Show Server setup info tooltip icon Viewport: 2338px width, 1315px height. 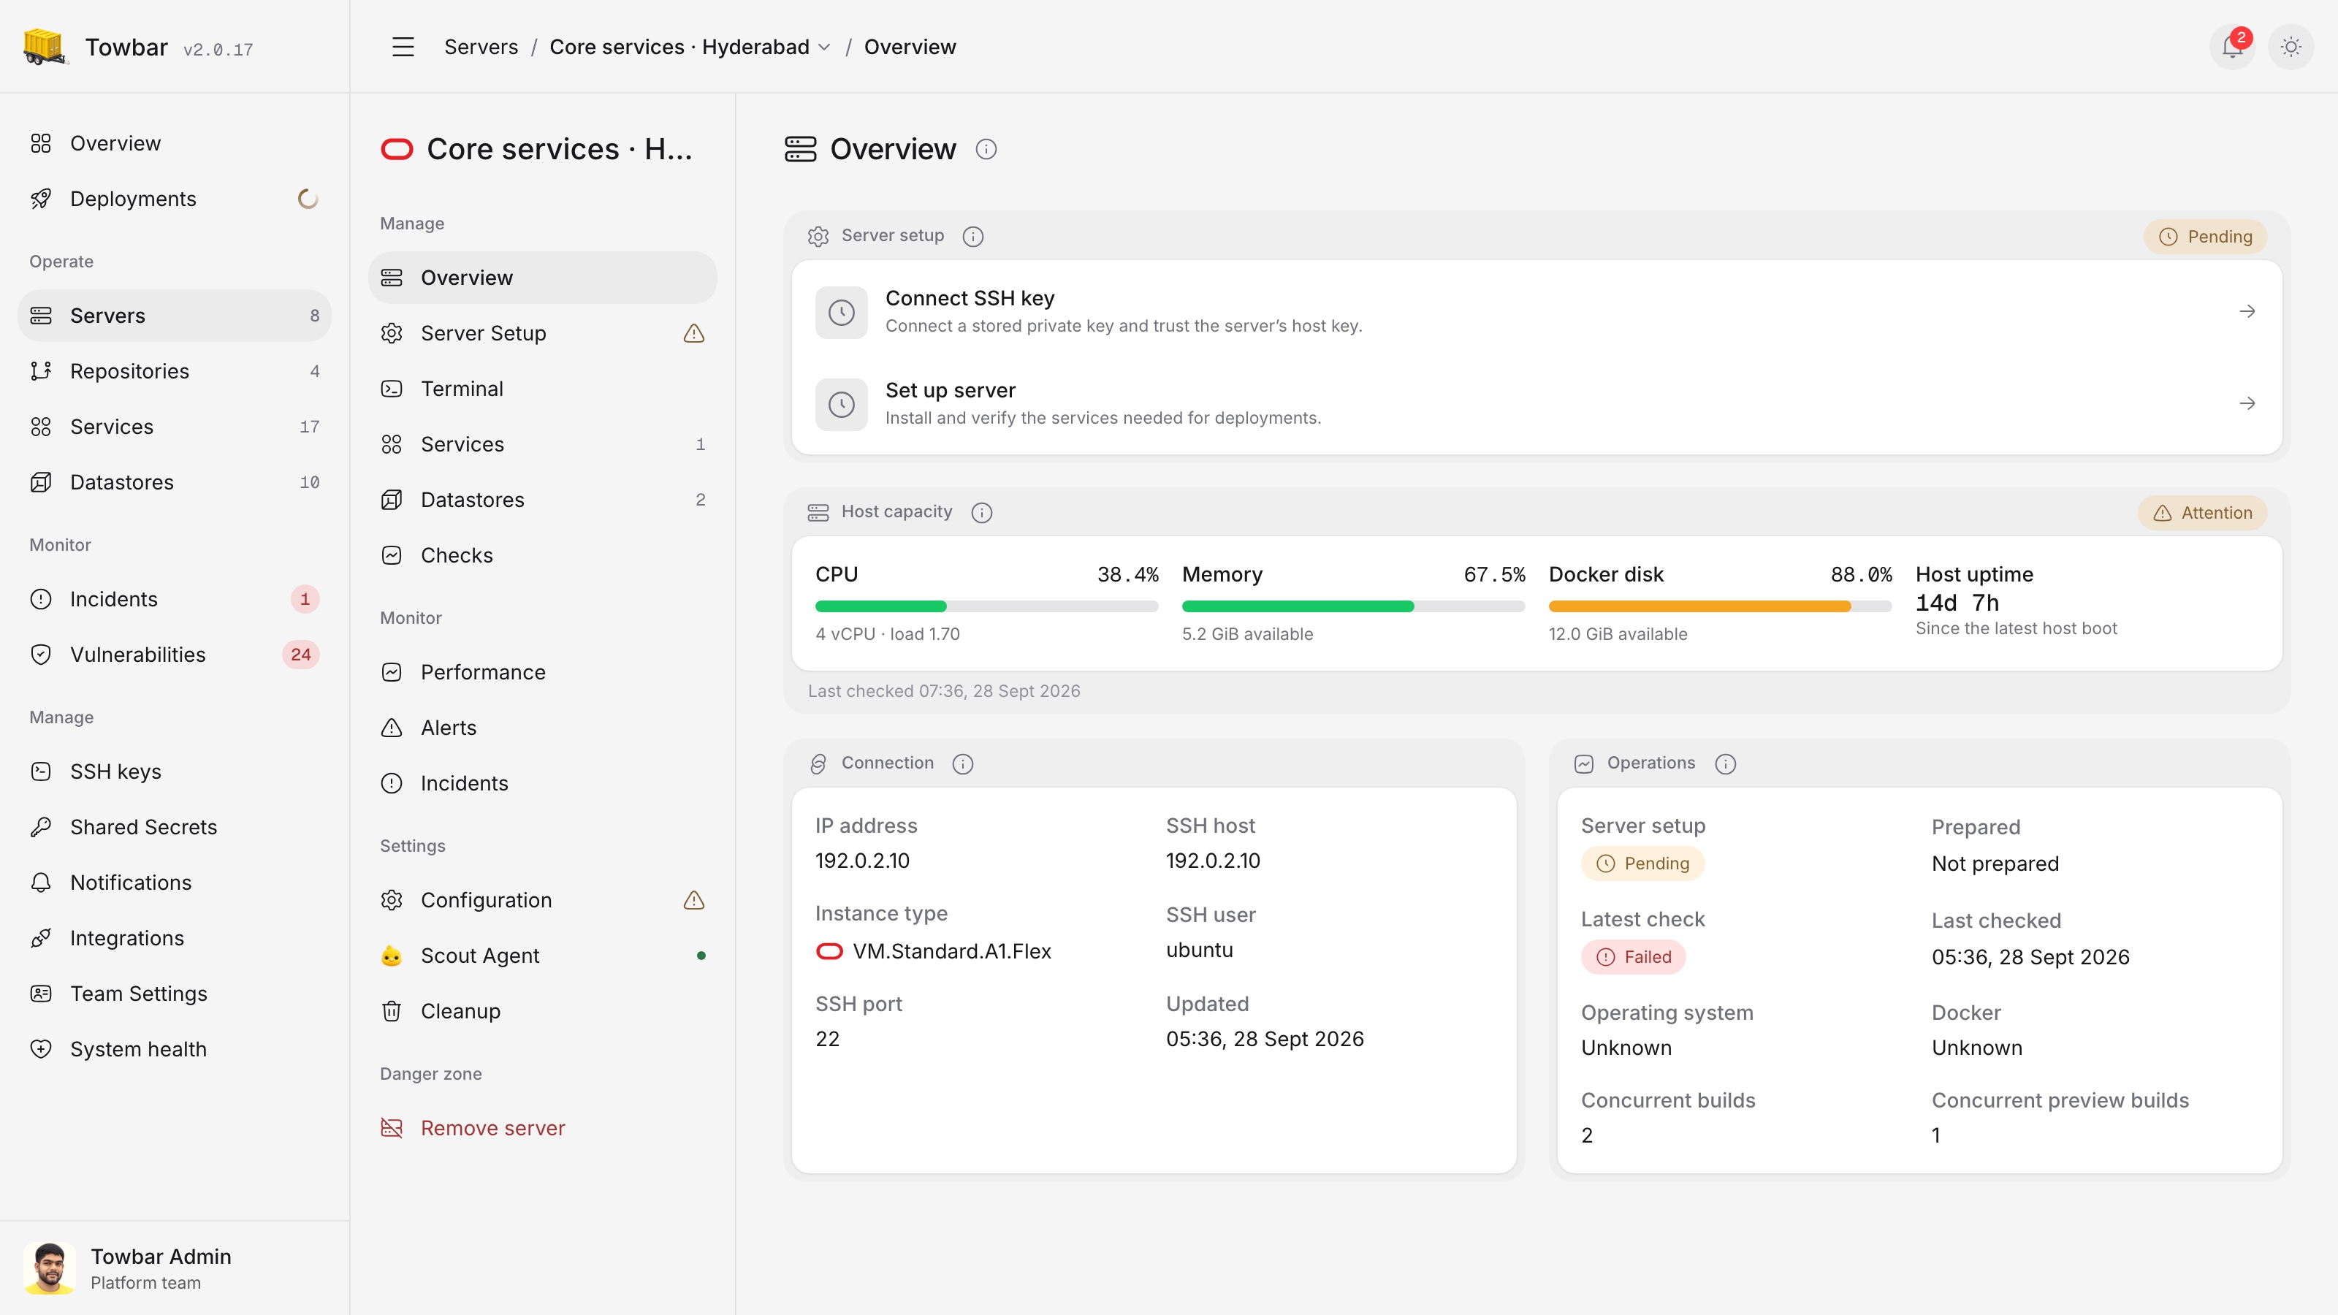pos(973,236)
